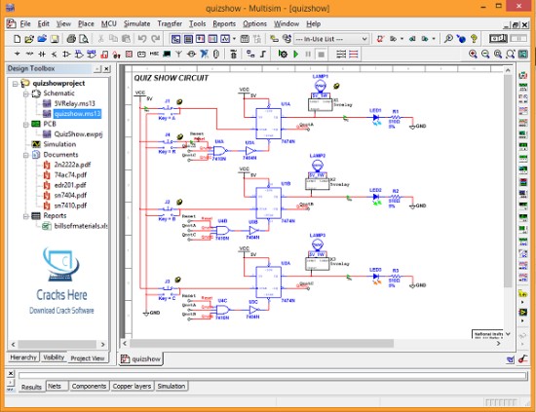Select 5VRelay.ms13 in the project tree
536x412 pixels.
(74, 103)
